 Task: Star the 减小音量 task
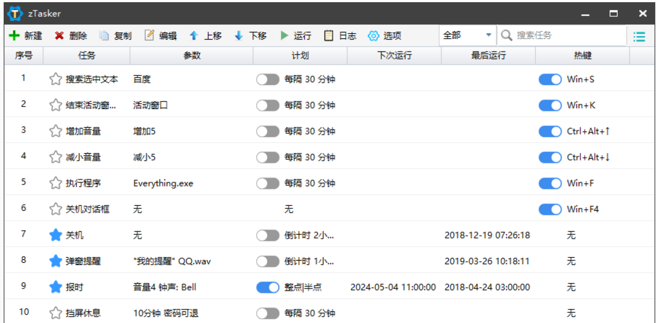coord(56,157)
